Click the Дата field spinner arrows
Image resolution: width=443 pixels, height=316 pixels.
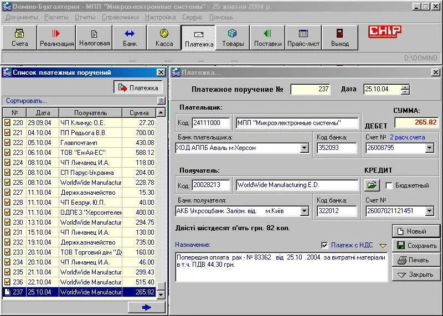(x=405, y=89)
